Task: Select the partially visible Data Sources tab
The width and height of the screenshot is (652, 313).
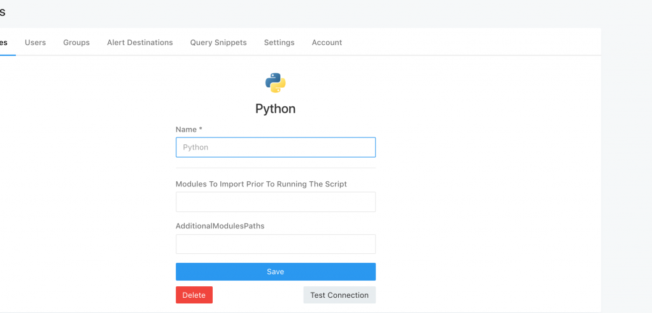Action: pyautogui.click(x=4, y=43)
